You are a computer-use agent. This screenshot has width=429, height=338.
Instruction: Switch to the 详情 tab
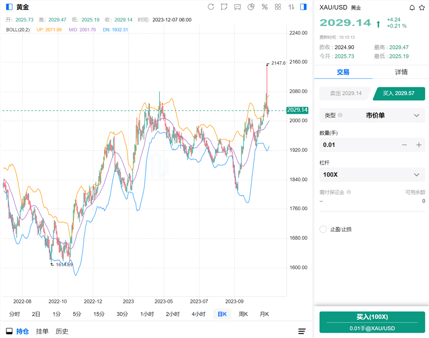[401, 72]
